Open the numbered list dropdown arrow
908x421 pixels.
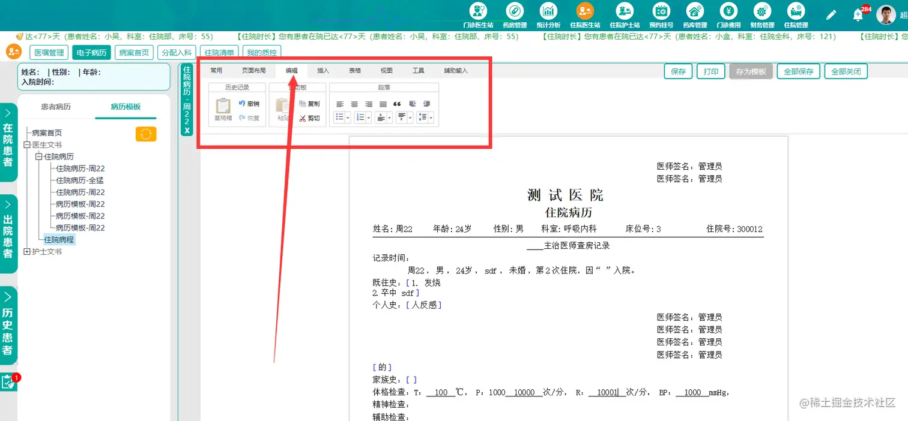point(369,118)
